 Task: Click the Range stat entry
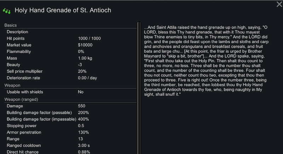(x=70, y=139)
